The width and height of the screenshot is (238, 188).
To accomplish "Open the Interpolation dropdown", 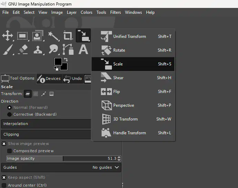I will (46, 124).
